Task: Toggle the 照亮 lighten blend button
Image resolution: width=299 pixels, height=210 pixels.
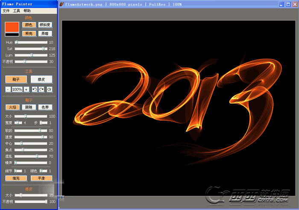Action: pos(29,34)
